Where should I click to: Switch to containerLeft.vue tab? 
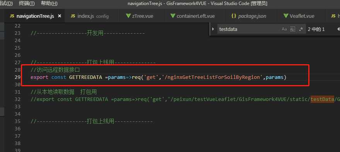point(193,16)
